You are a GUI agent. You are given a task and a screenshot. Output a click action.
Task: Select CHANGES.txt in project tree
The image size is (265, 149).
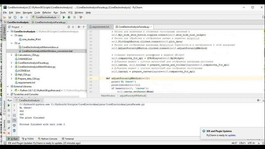(25, 59)
